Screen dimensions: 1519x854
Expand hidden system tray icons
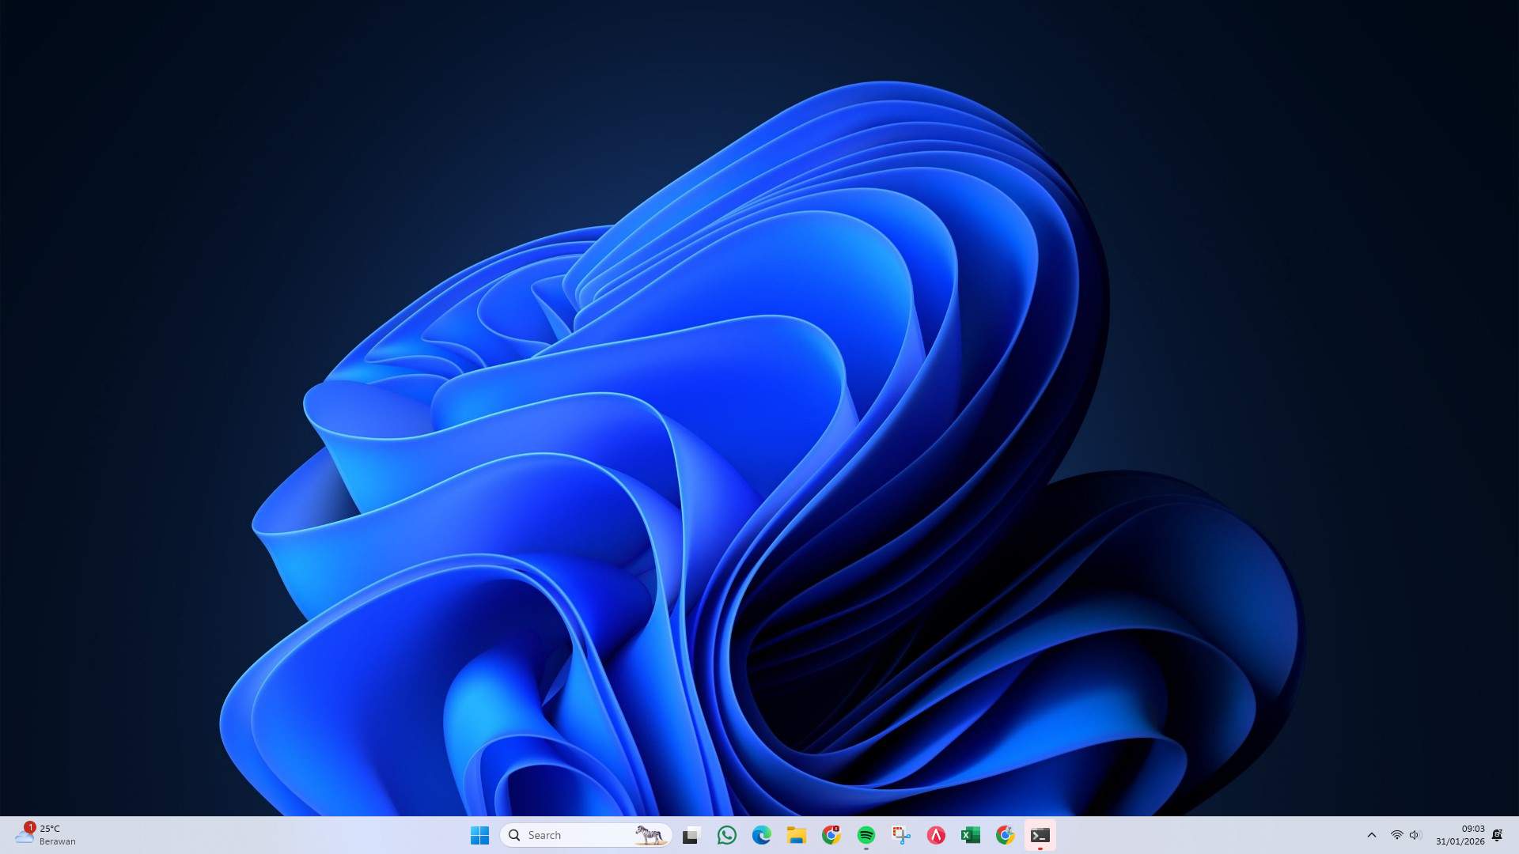pyautogui.click(x=1372, y=835)
